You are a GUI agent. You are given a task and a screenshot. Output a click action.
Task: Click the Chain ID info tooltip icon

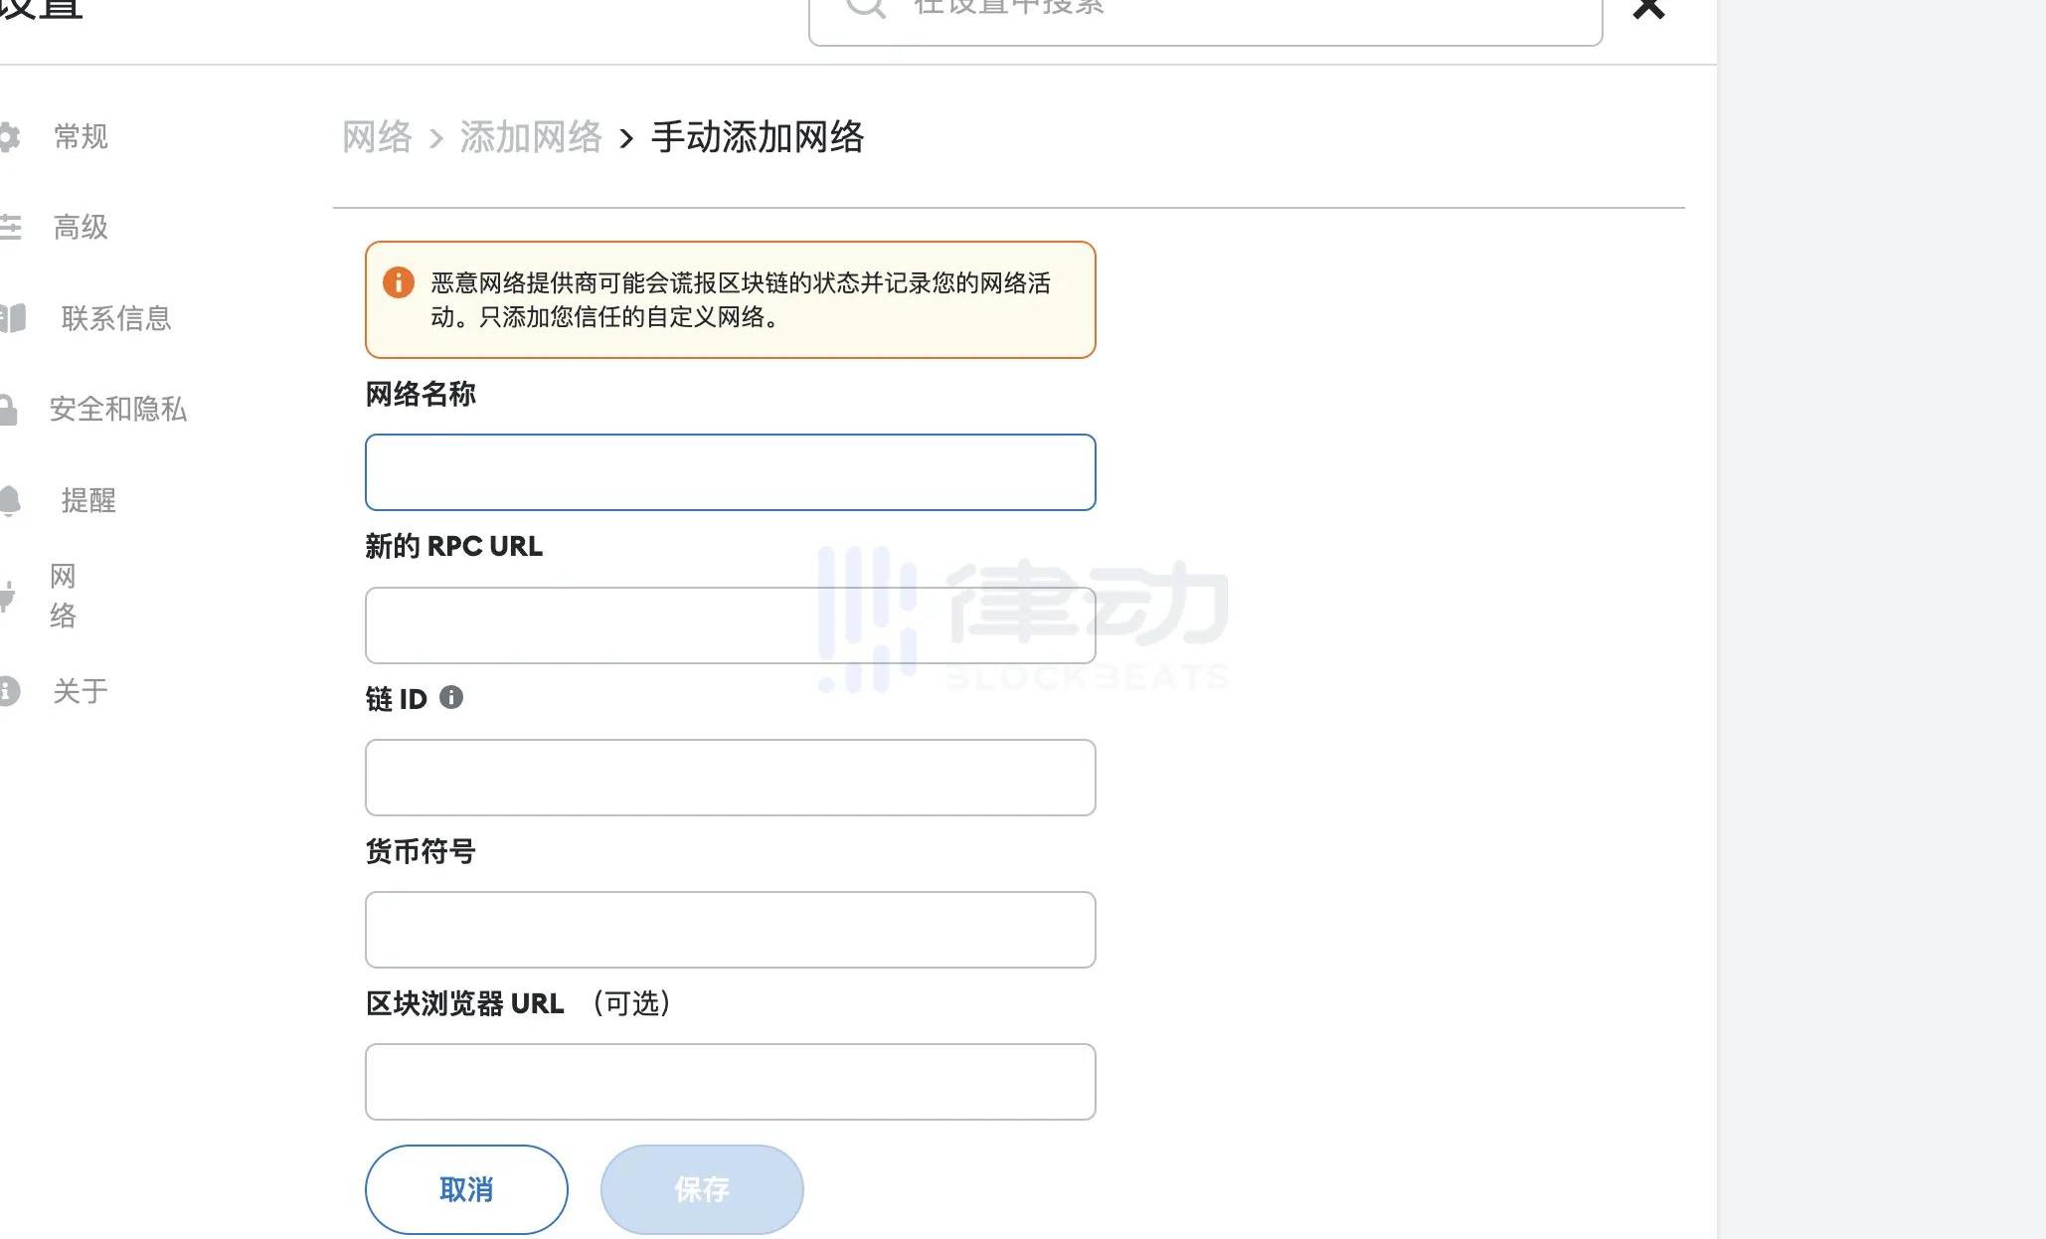[x=451, y=697]
